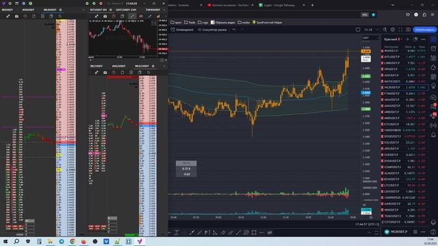Open the SaveFrom.net Helper bookmark
438x246 pixels.
(x=267, y=23)
